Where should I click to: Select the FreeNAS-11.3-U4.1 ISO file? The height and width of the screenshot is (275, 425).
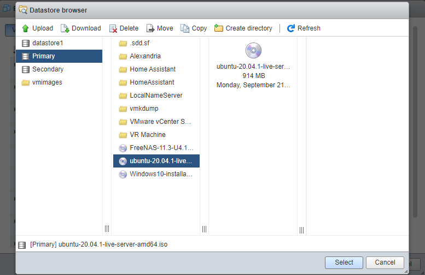pyautogui.click(x=156, y=148)
